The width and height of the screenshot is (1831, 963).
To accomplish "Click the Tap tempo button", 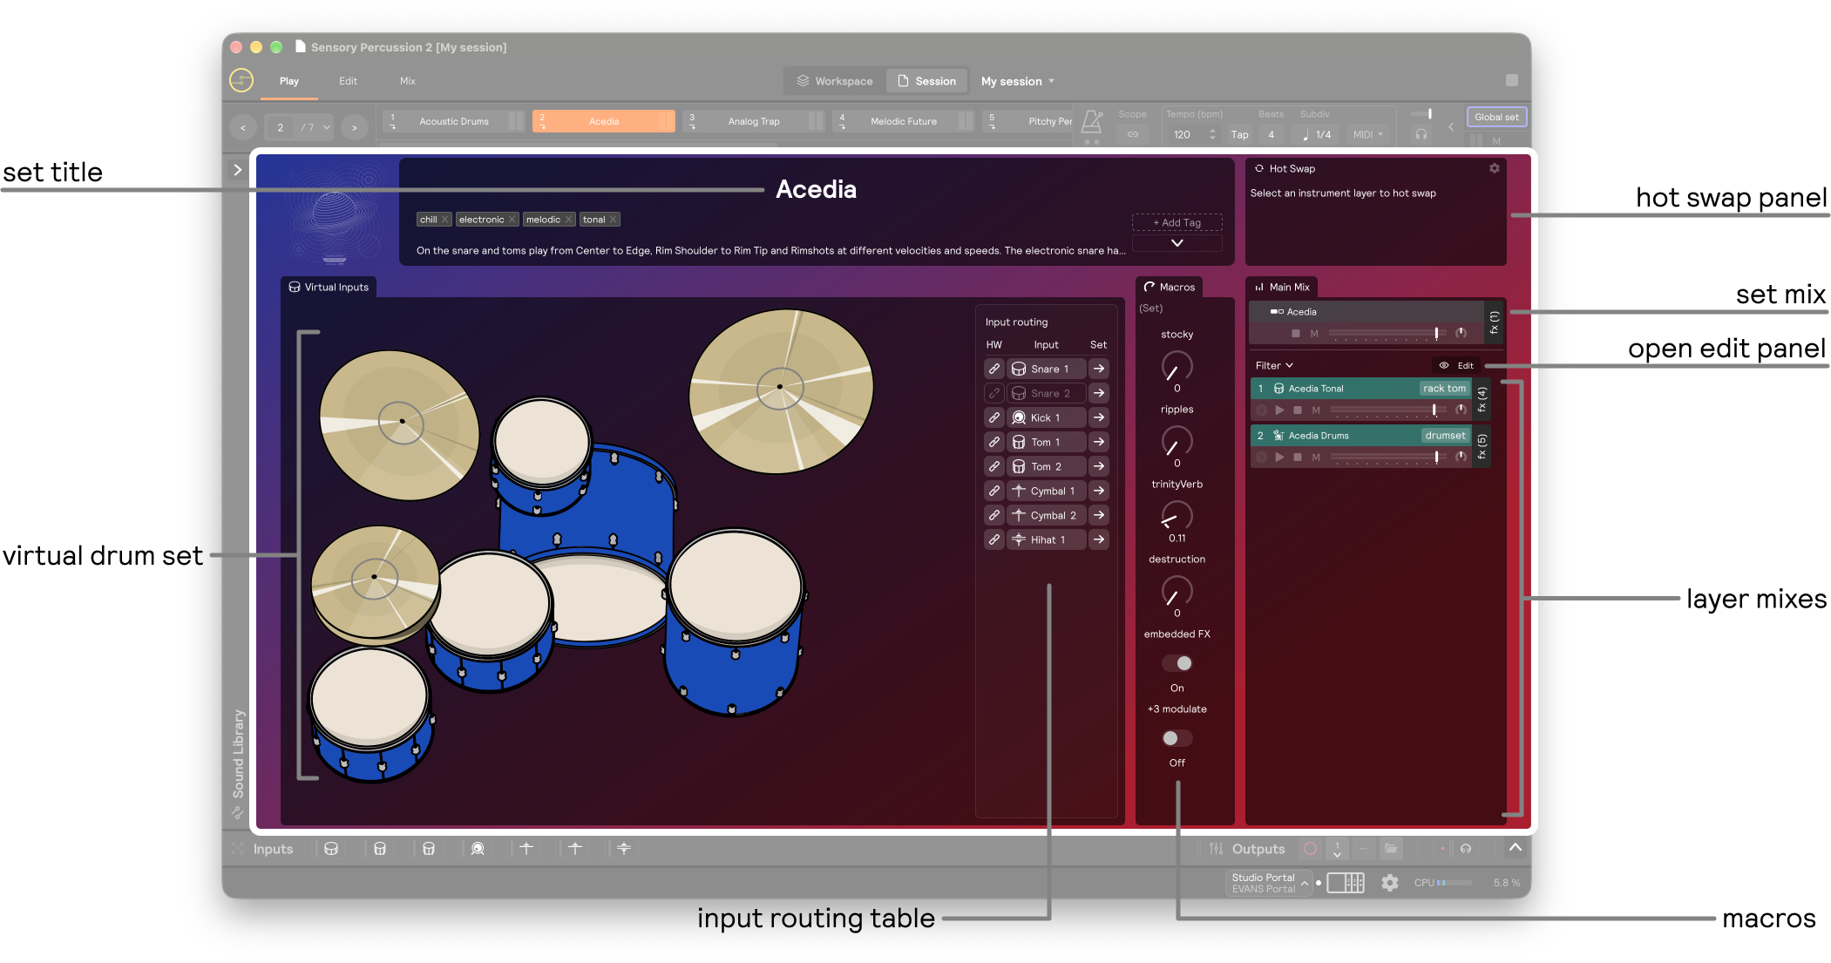I will [1239, 134].
